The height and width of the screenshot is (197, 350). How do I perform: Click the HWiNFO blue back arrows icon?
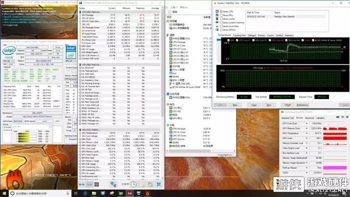[81, 184]
